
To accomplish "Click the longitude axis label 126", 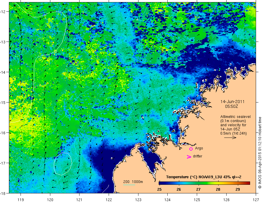I will 226,200.
